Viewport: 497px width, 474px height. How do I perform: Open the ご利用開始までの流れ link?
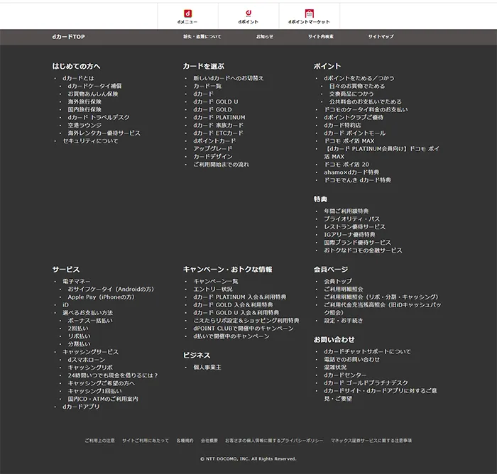pos(222,165)
